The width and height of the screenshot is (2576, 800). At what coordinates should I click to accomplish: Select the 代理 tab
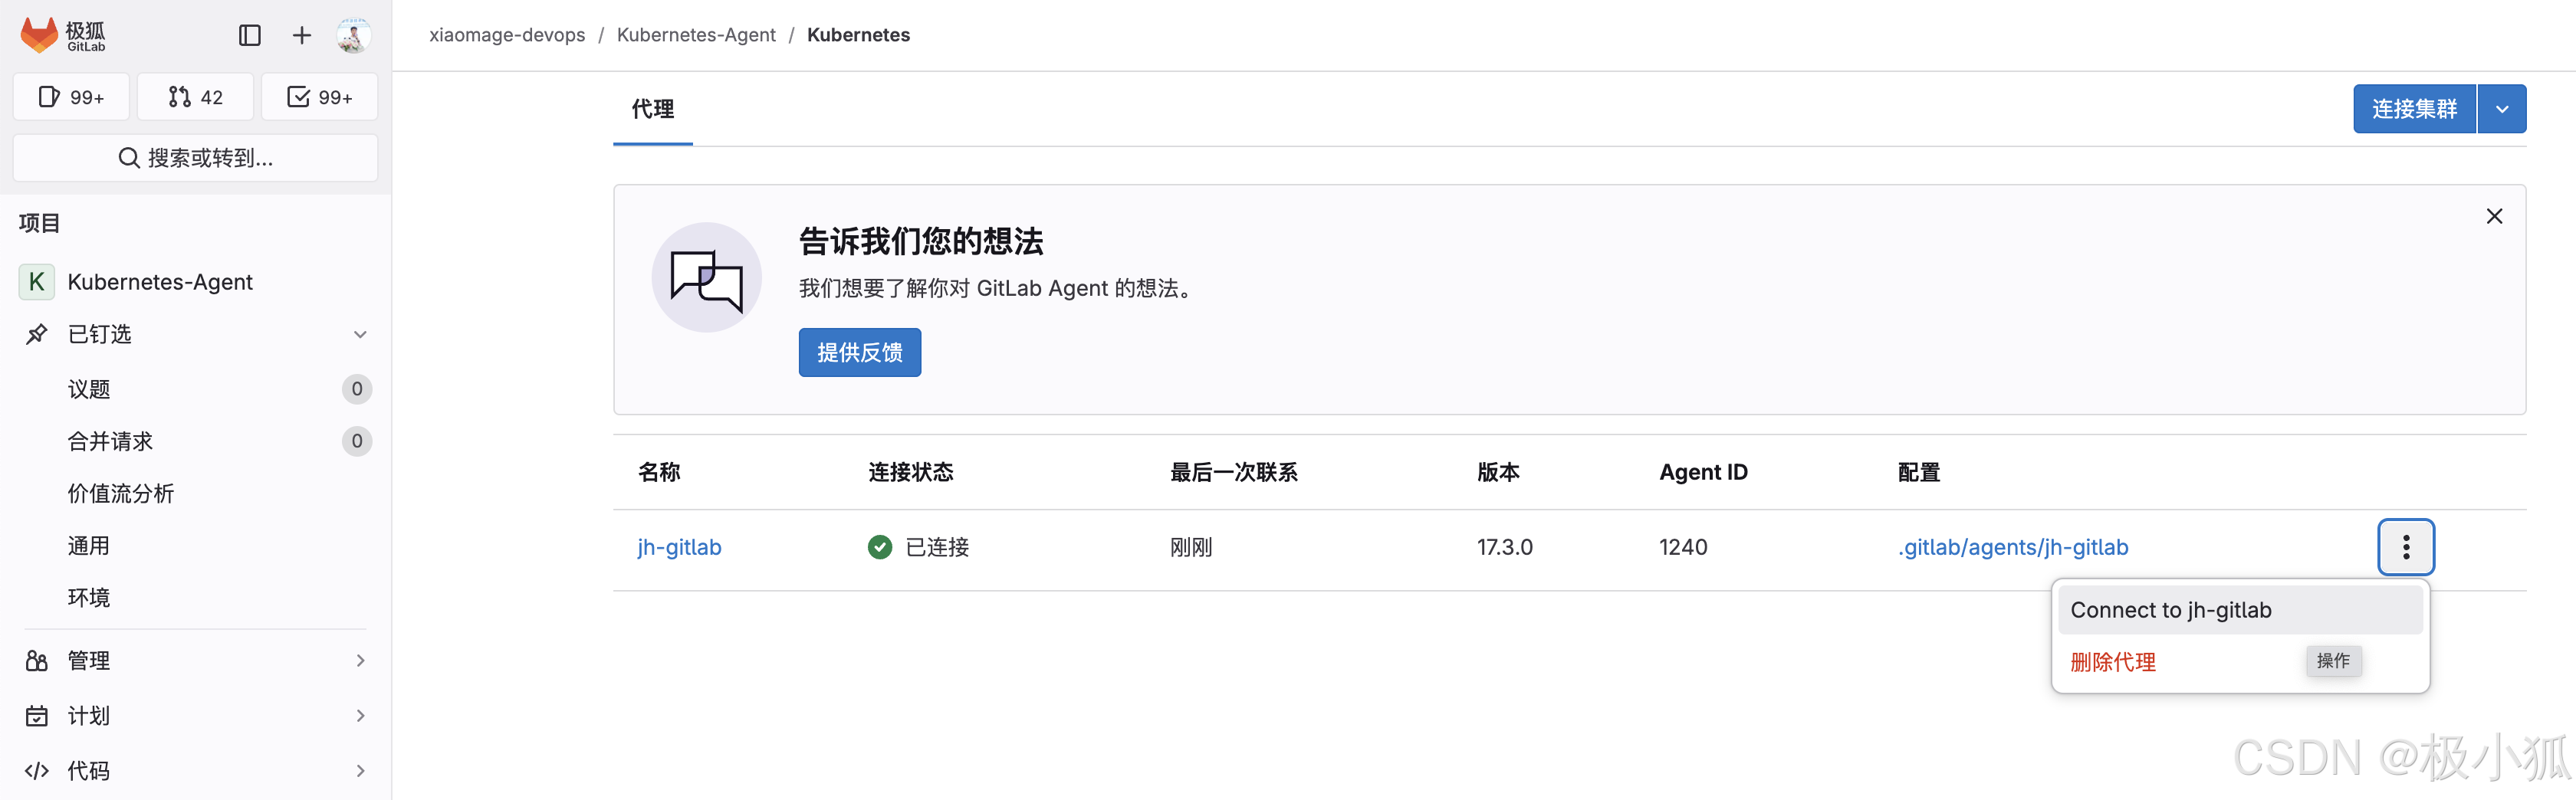653,109
